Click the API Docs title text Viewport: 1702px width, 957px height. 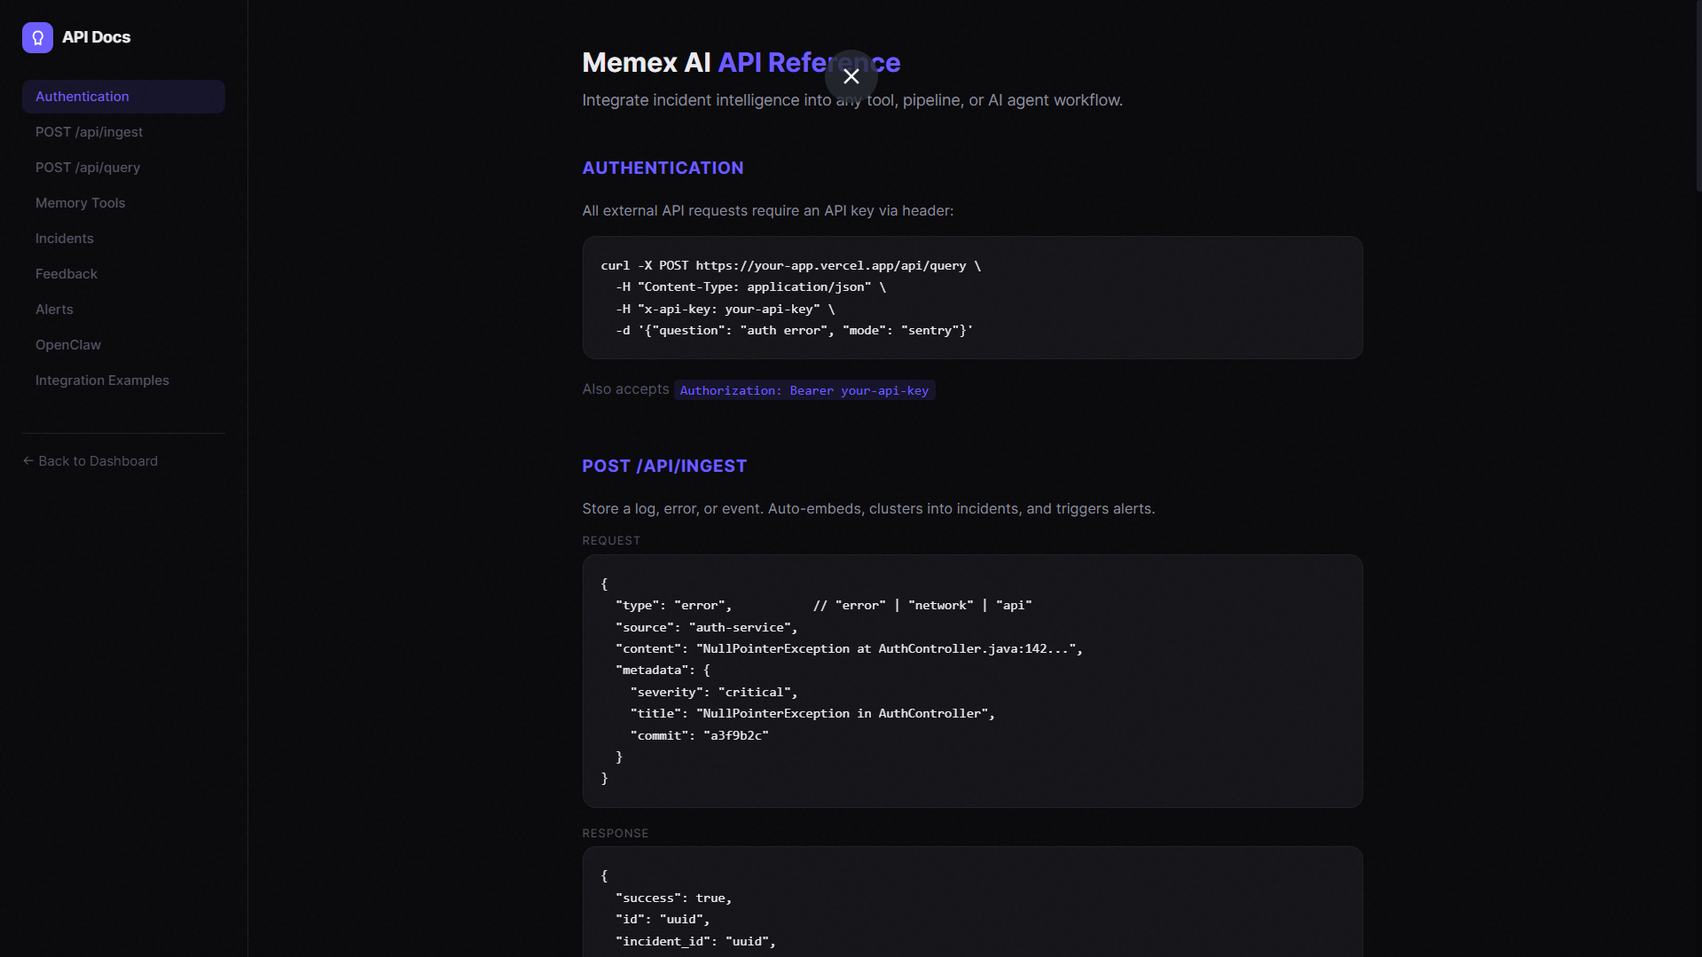[96, 37]
